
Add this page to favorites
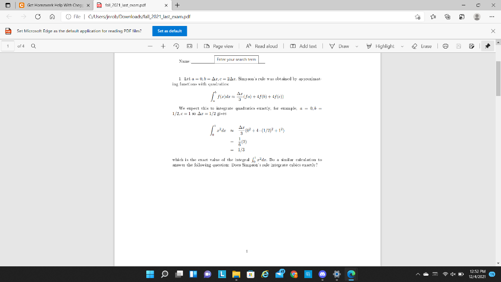[417, 17]
